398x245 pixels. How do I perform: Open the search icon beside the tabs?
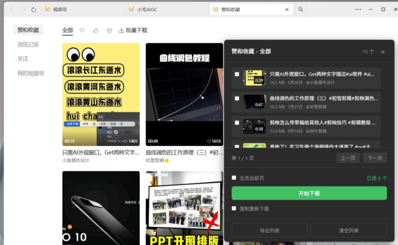pos(300,9)
